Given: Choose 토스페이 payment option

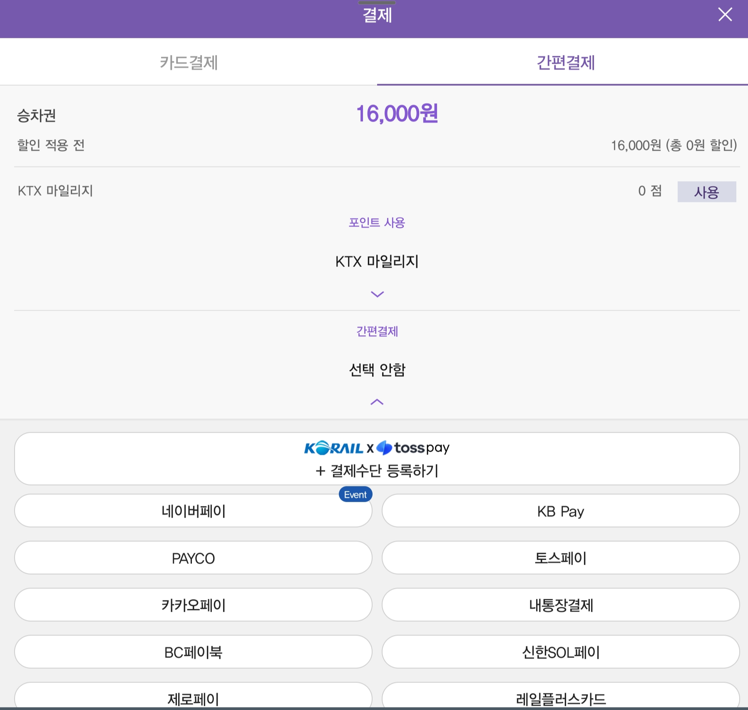Looking at the screenshot, I should coord(561,558).
